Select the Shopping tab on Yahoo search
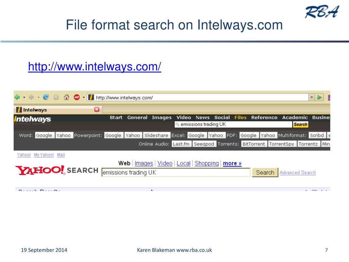The image size is (349, 262). (207, 163)
